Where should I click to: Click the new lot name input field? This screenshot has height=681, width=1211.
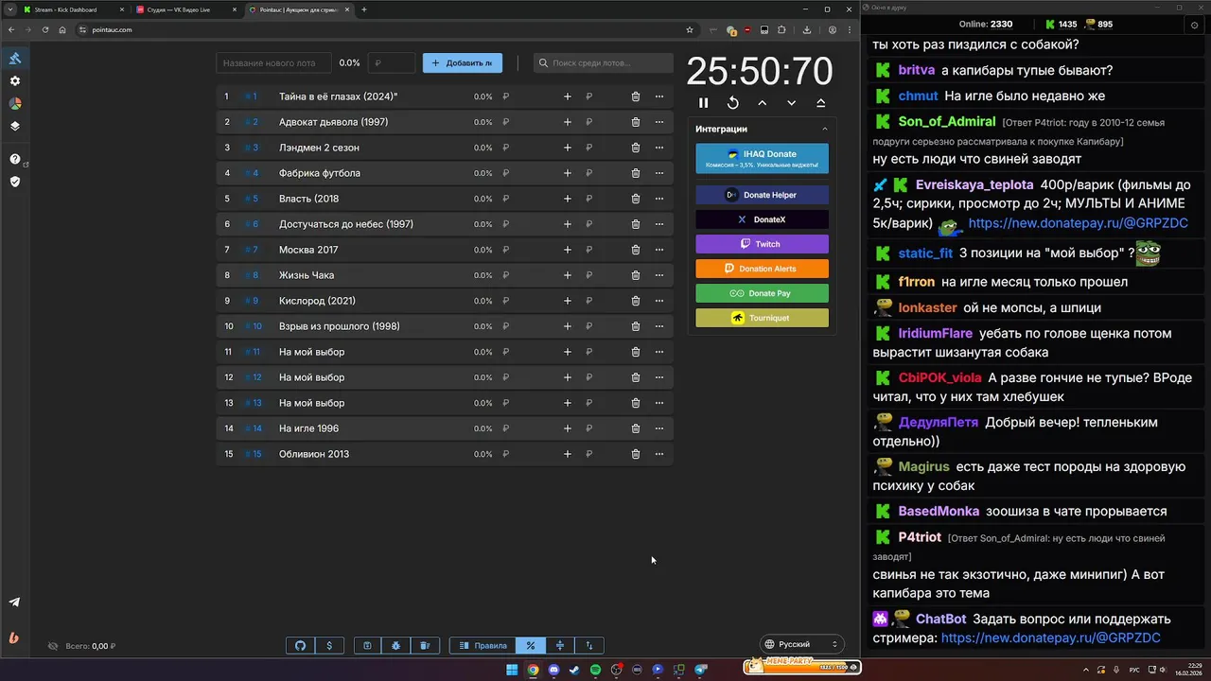pos(273,63)
